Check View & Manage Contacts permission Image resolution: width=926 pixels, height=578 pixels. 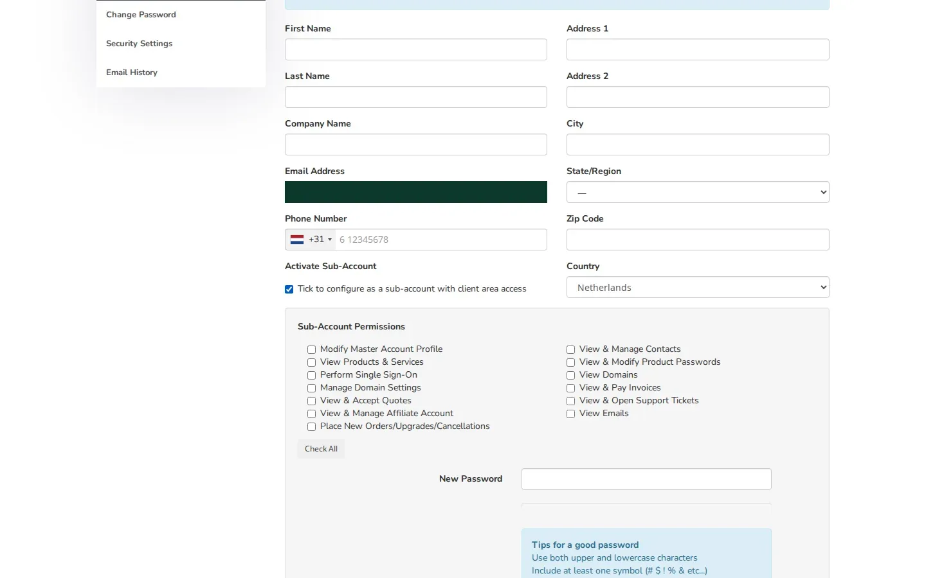[x=570, y=349]
